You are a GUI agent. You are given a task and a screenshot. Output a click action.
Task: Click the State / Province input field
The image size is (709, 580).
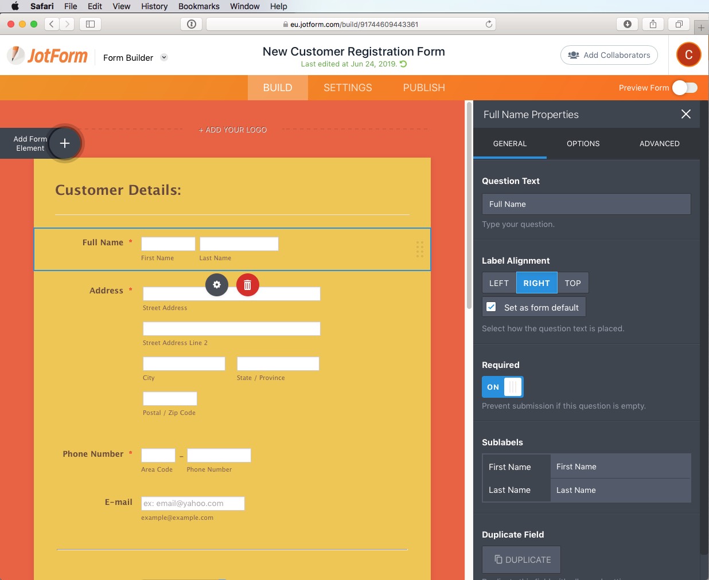pos(278,363)
